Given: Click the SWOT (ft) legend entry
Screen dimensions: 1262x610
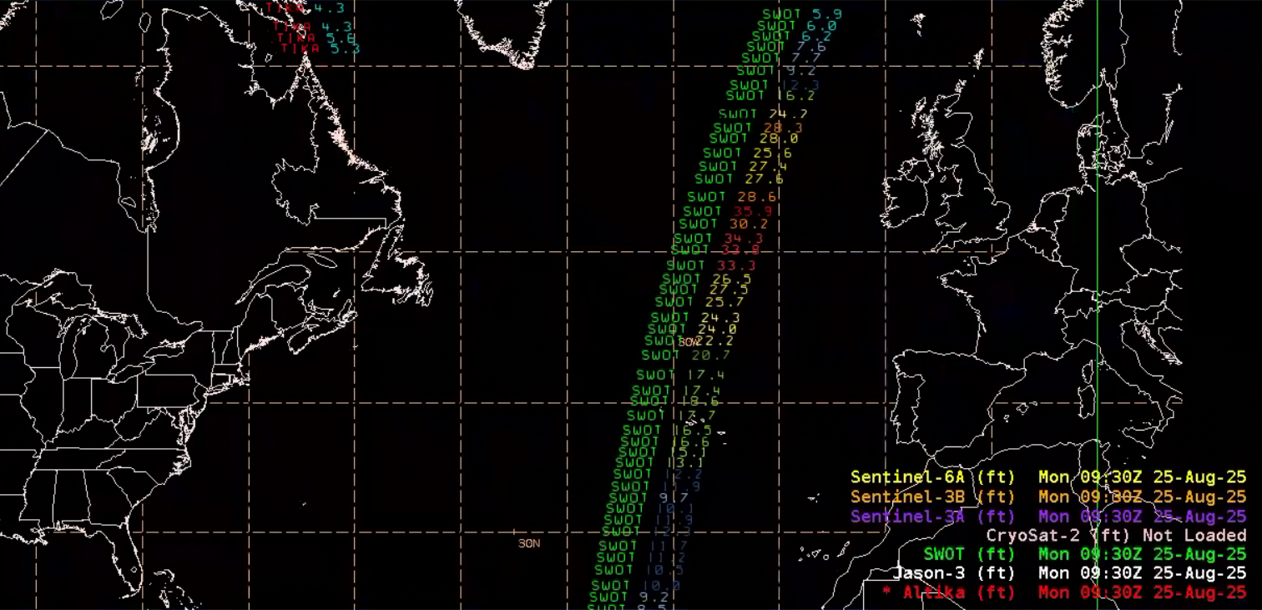Looking at the screenshot, I should tap(1085, 555).
